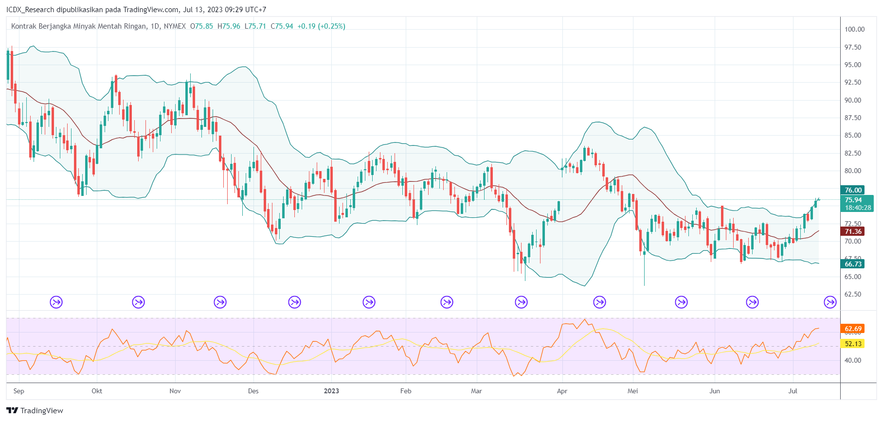Image resolution: width=883 pixels, height=421 pixels.
Task: Click the Des label on the time axis
Action: pyautogui.click(x=253, y=391)
